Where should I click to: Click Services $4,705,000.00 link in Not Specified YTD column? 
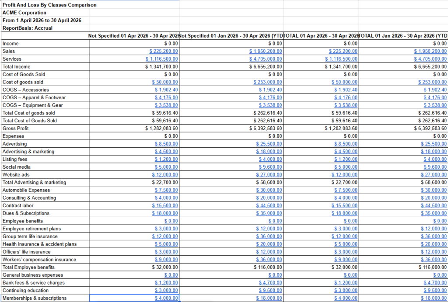click(265, 59)
